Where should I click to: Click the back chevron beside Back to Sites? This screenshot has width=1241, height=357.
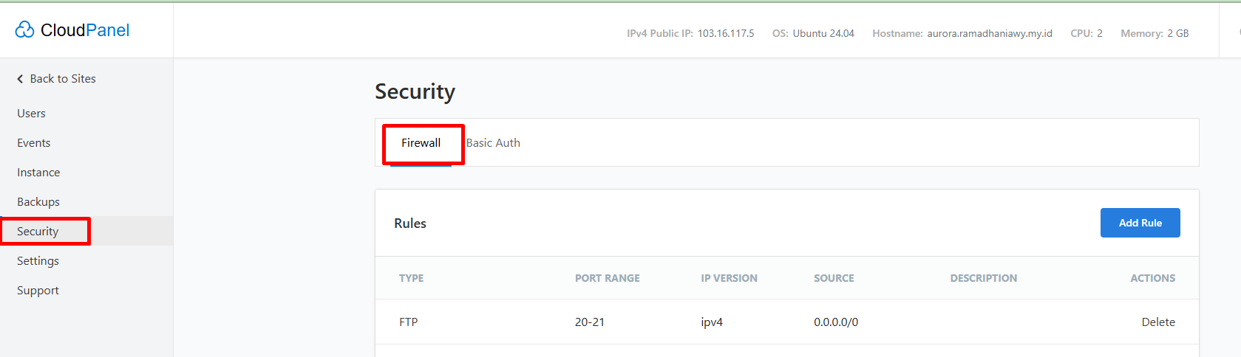pos(20,79)
